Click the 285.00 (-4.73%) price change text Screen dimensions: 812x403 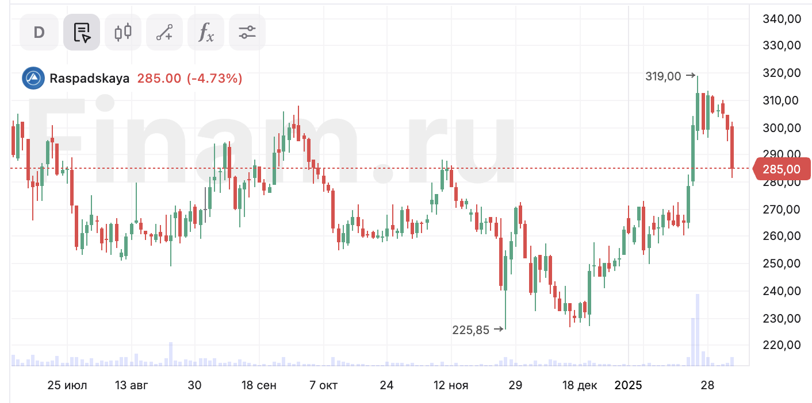190,79
